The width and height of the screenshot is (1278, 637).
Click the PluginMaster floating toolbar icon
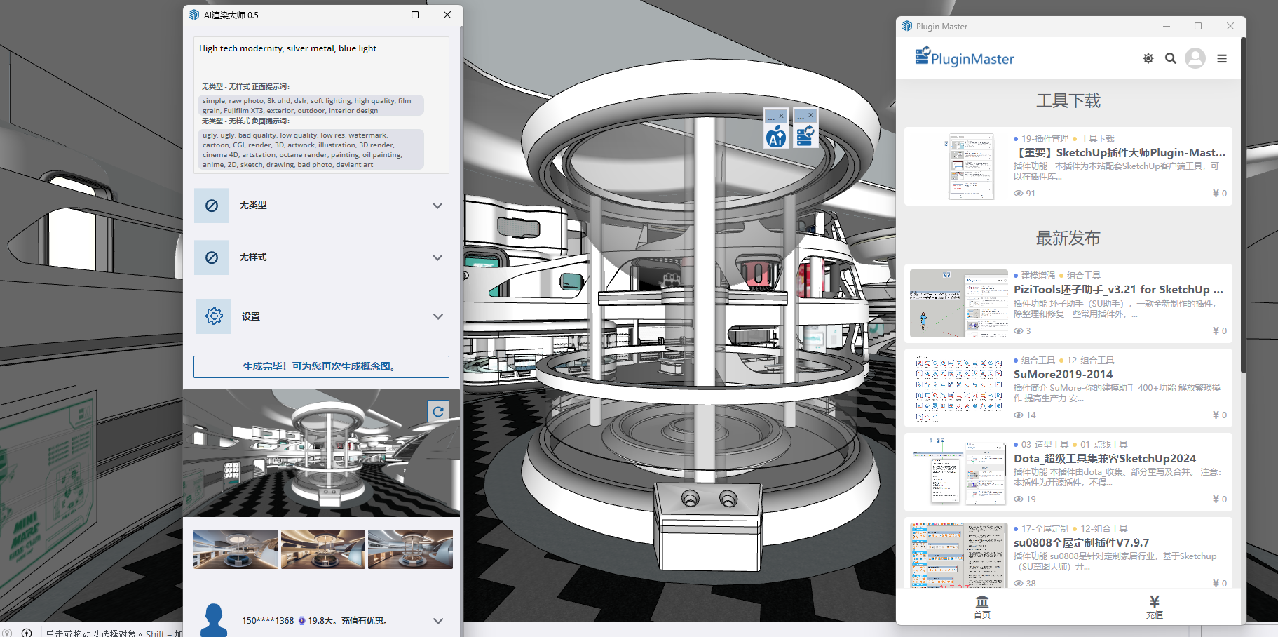pyautogui.click(x=805, y=135)
